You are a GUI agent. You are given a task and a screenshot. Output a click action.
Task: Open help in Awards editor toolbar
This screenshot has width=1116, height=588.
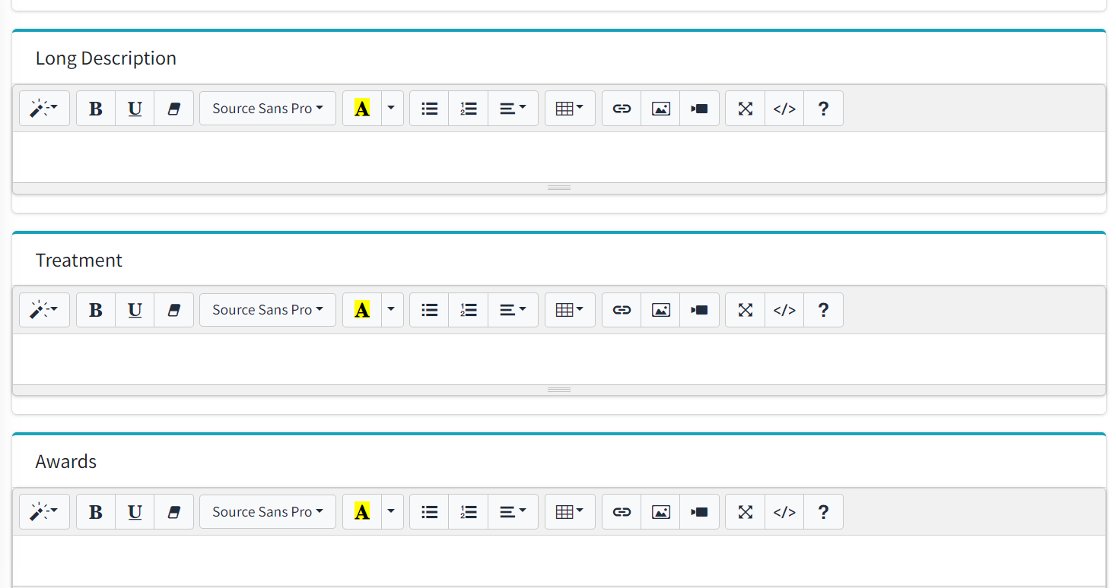[x=822, y=512]
